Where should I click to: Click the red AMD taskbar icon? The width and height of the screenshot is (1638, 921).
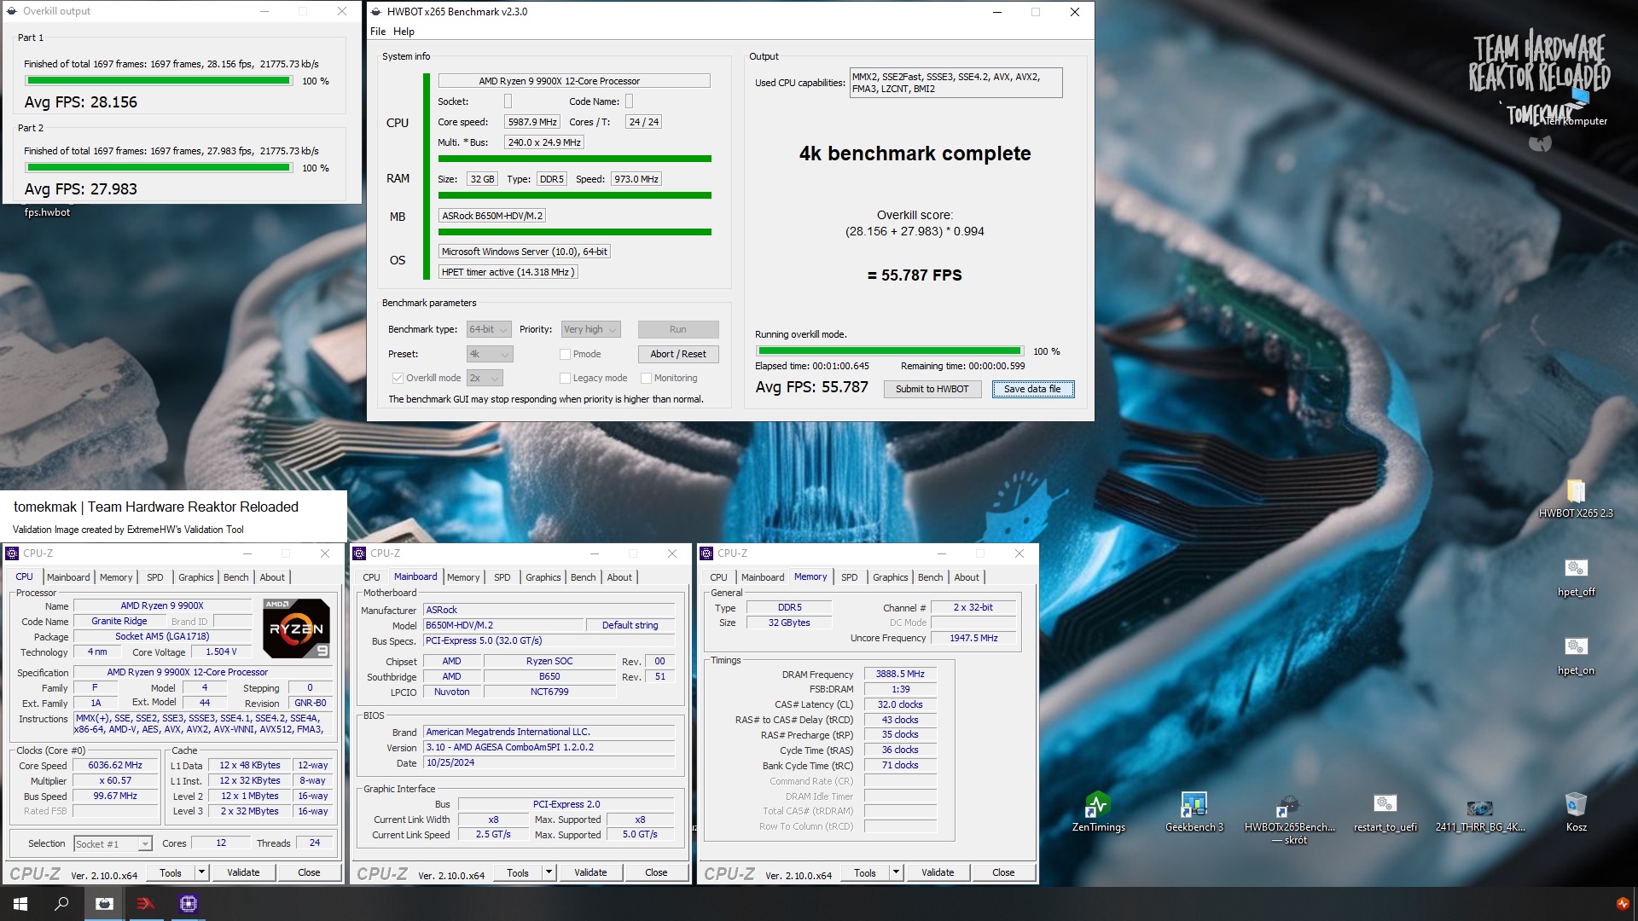(146, 904)
